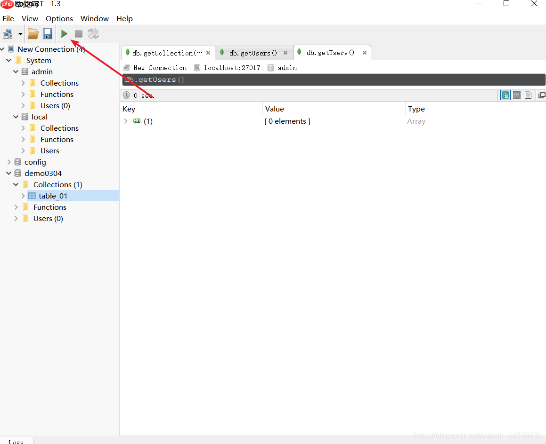Click the New Connection label in query header
This screenshot has height=444, width=546.
[160, 68]
